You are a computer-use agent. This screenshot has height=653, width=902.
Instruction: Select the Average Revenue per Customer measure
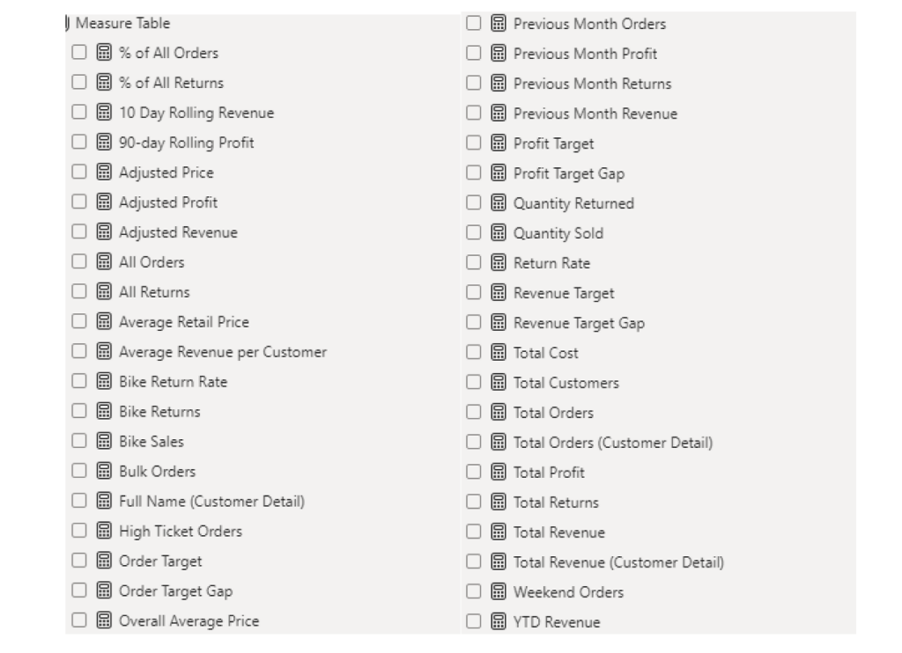[x=223, y=352]
